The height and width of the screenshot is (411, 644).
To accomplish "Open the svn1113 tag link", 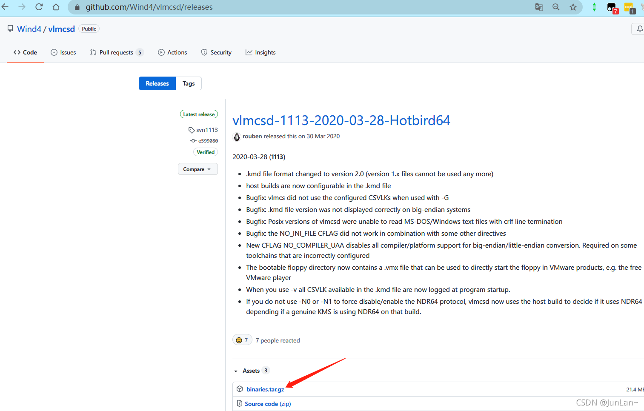I will pos(203,130).
